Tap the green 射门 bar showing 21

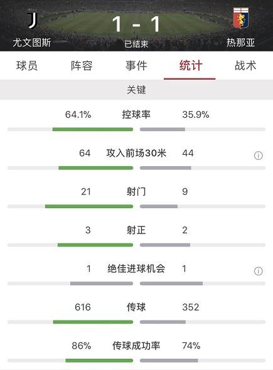[89, 206]
